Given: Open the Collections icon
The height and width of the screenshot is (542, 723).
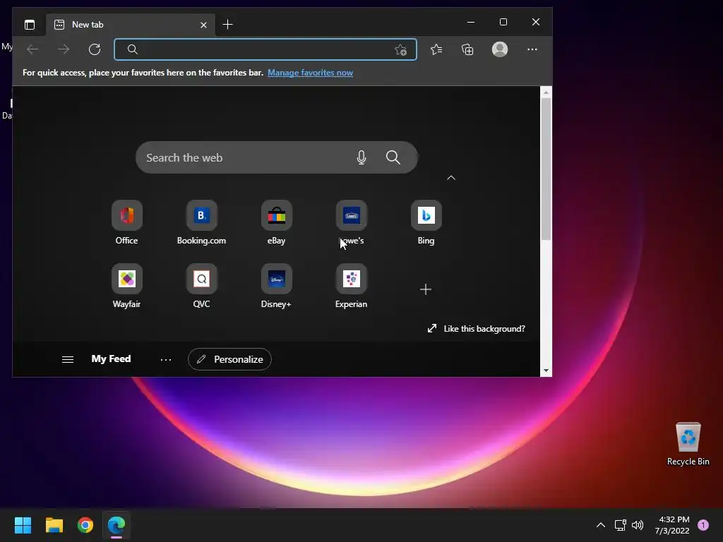Looking at the screenshot, I should (x=467, y=49).
